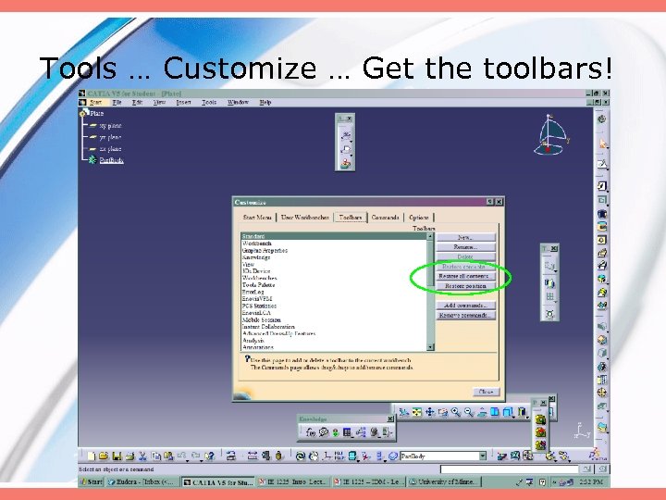Click the power input field in status bar

[509, 469]
